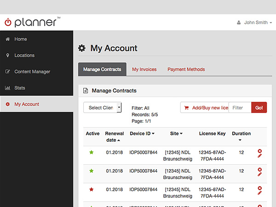Click the document icon in Manage Contracts panel header
Image resolution: width=276 pixels, height=207 pixels.
pos(86,91)
